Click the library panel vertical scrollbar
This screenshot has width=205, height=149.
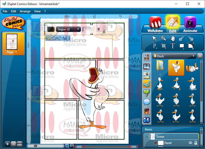click(x=201, y=92)
